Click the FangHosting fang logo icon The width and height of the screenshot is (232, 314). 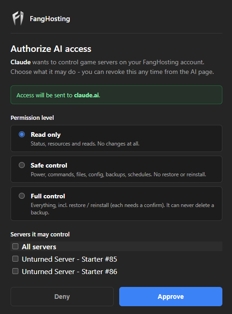18,18
